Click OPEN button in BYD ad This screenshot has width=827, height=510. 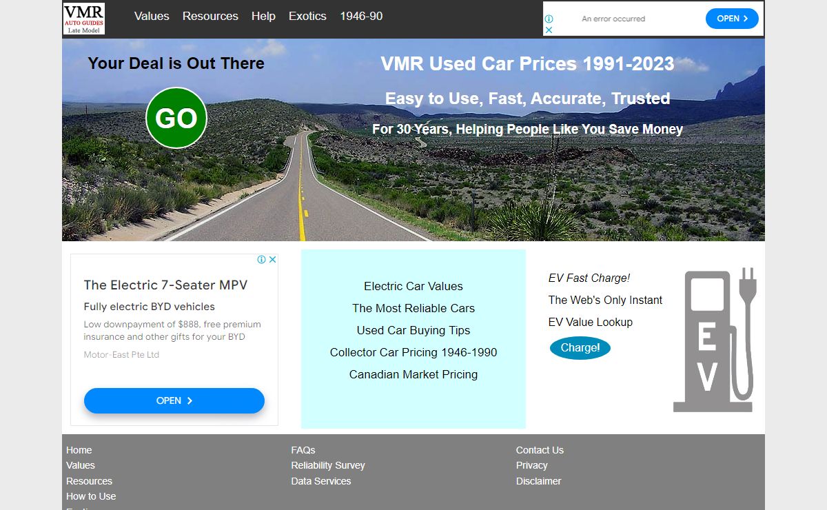(174, 400)
